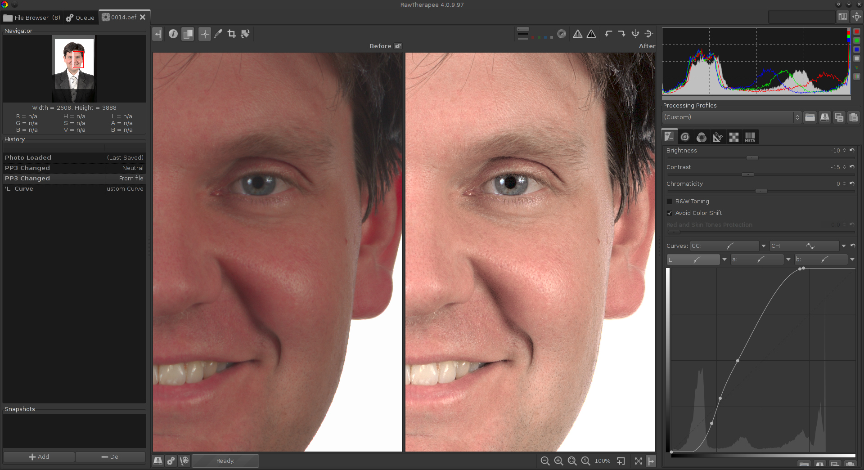Load a processing profile from file
864x470 pixels.
810,117
